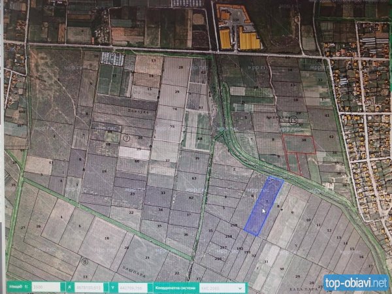Select parcel labeled 36

[x=182, y=237]
